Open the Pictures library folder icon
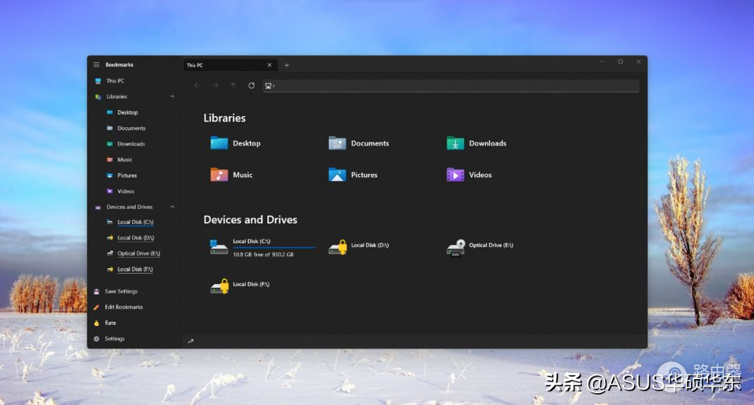The image size is (754, 405). pos(337,175)
